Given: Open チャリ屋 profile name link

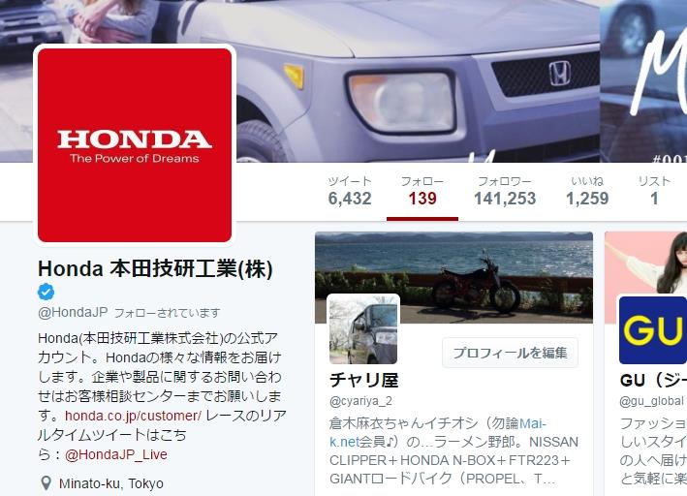Looking at the screenshot, I should tap(364, 380).
